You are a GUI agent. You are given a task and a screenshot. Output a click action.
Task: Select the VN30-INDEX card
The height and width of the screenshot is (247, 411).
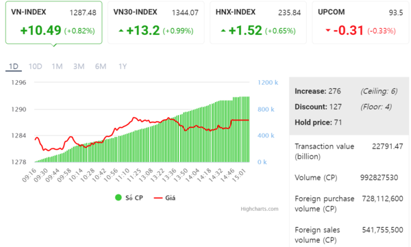[x=156, y=23]
